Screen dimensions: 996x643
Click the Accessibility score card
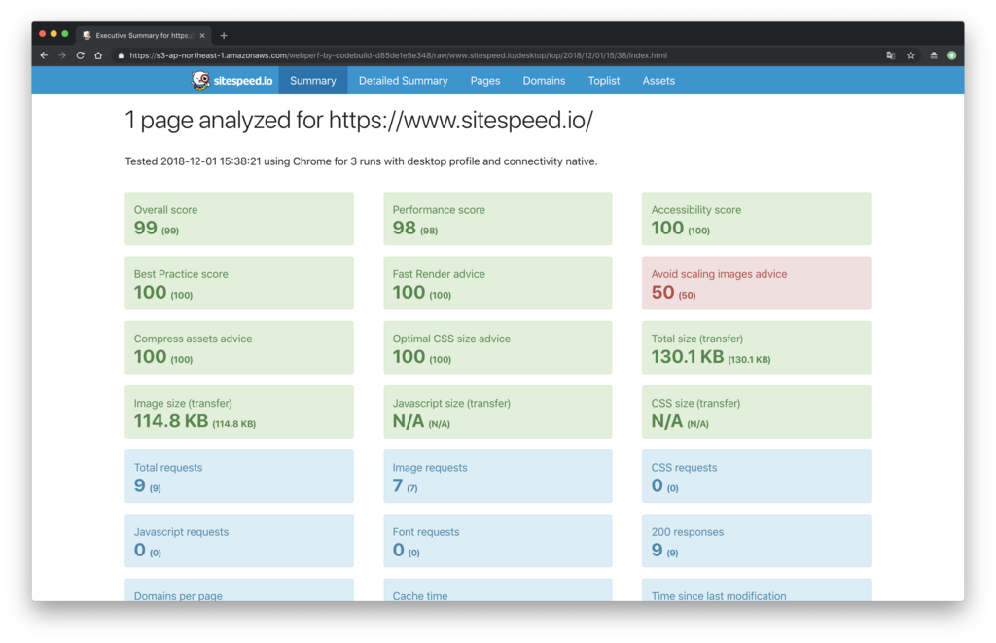click(756, 219)
